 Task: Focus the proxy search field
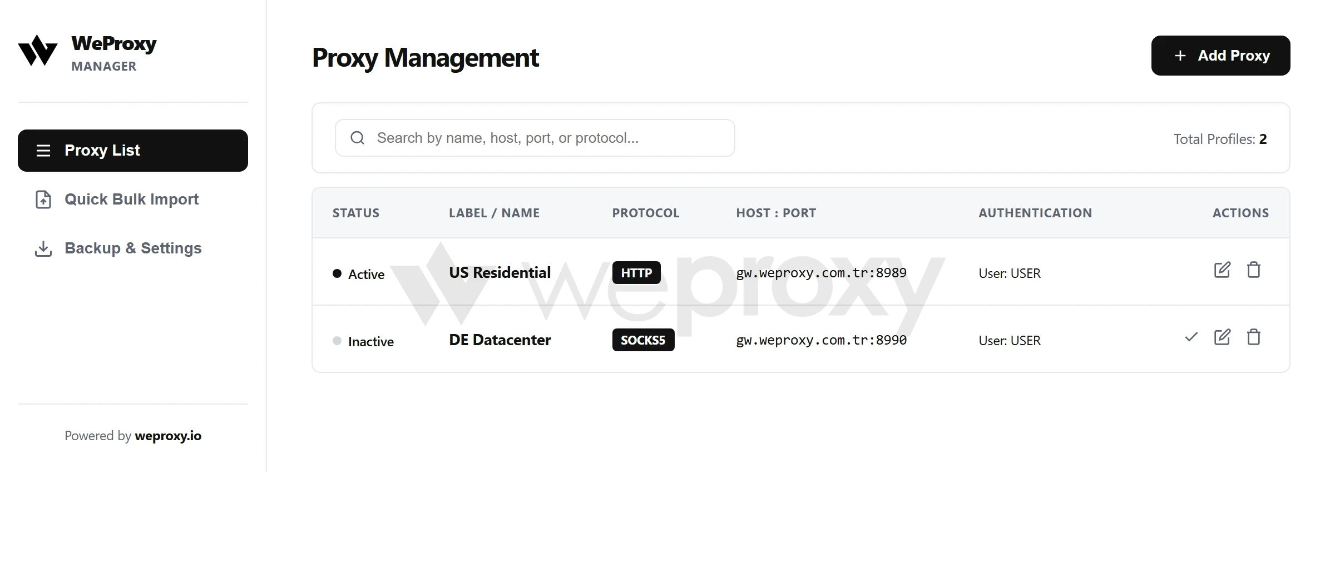tap(535, 138)
